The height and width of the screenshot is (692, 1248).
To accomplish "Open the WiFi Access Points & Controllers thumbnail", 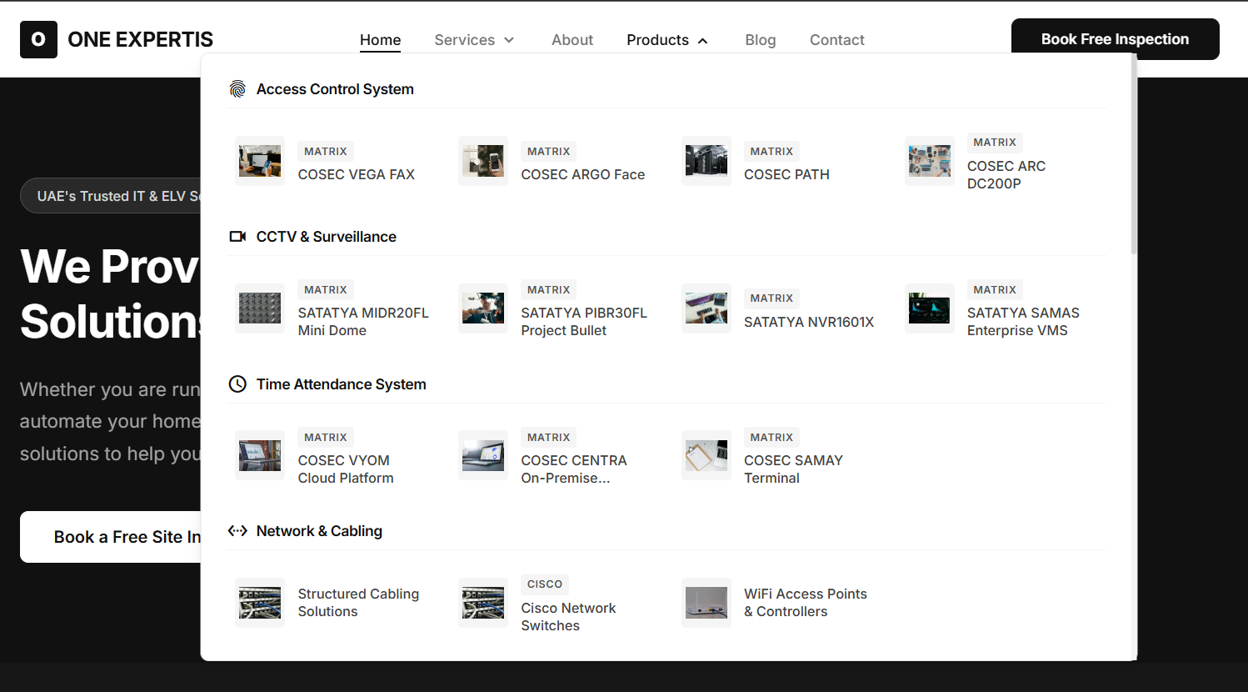I will tap(706, 603).
